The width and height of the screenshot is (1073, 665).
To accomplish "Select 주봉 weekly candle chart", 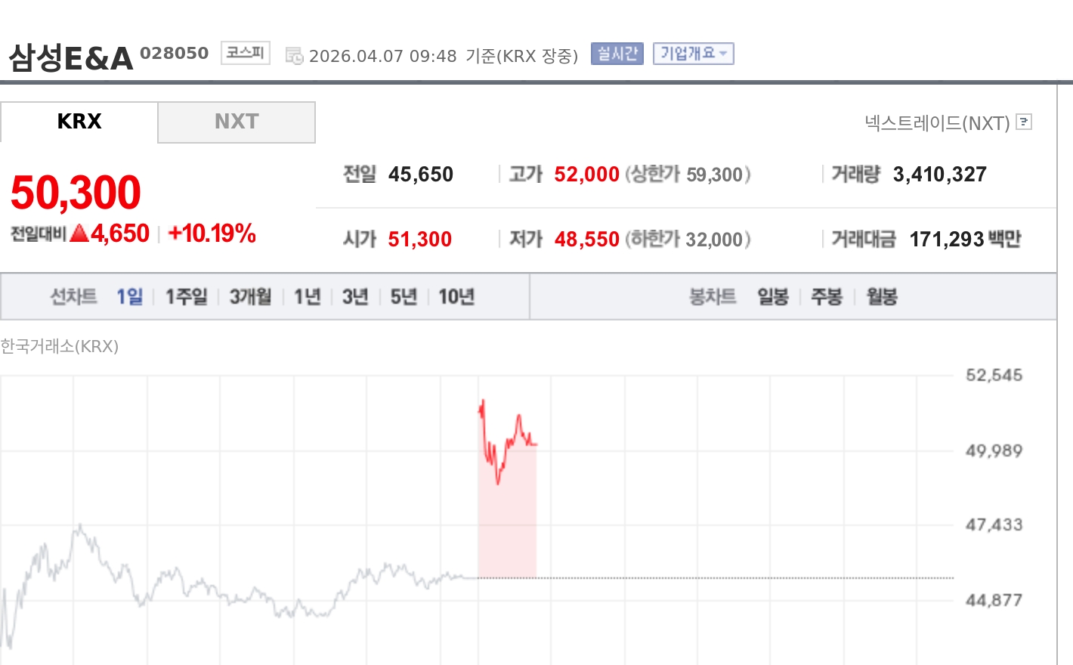I will pos(827,296).
